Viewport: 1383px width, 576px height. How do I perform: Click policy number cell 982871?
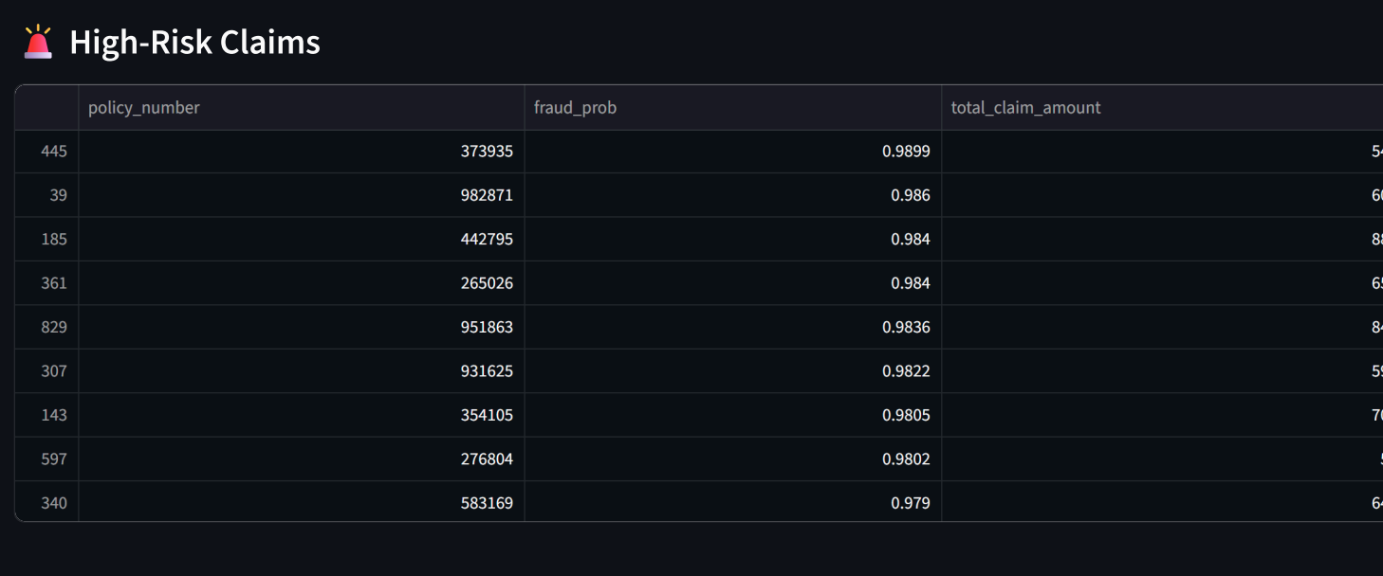487,195
